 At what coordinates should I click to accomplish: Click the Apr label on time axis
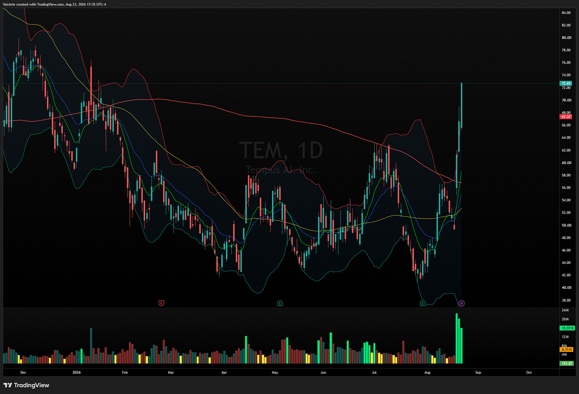(224, 373)
